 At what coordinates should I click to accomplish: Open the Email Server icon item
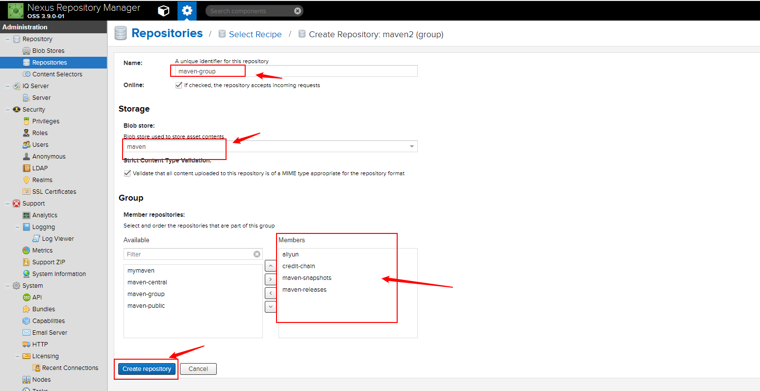26,333
